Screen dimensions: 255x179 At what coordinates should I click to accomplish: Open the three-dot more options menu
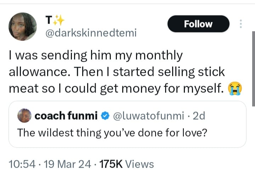click(x=241, y=24)
